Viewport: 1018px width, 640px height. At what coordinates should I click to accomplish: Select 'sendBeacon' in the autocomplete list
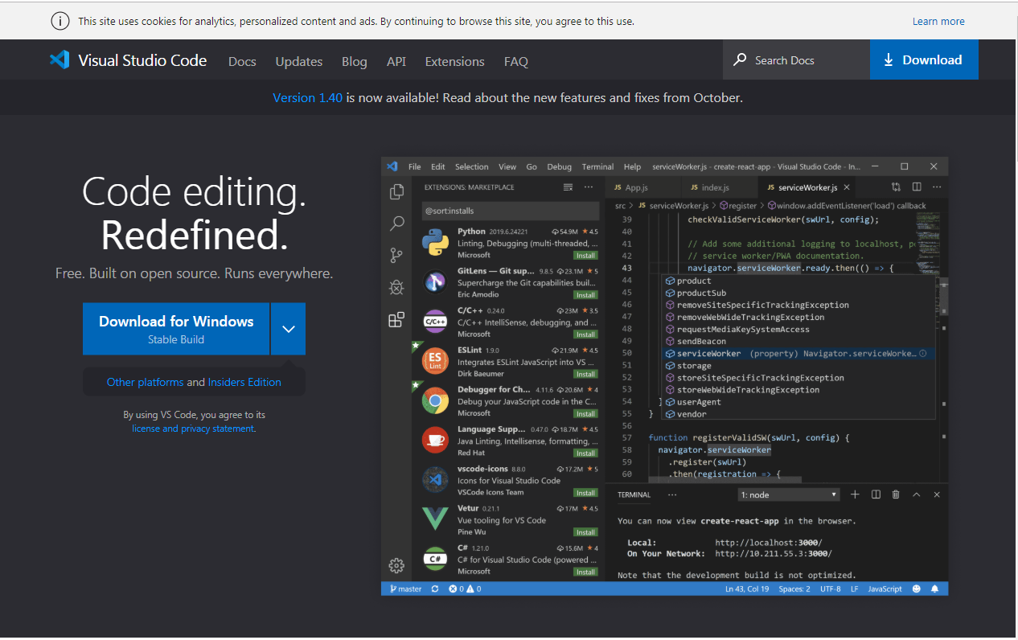(x=700, y=342)
